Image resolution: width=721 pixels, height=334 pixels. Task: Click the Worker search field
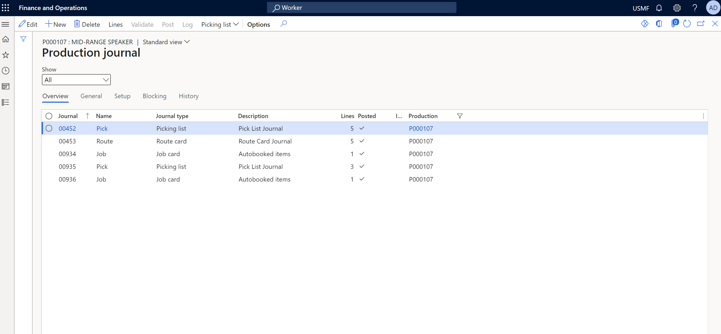point(361,8)
